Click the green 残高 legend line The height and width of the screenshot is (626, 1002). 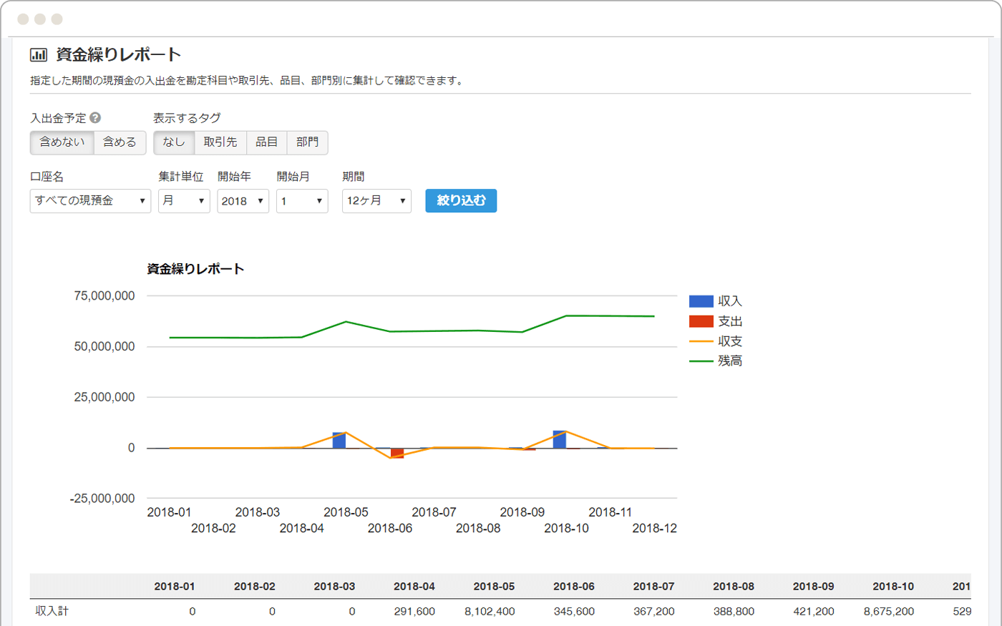701,361
